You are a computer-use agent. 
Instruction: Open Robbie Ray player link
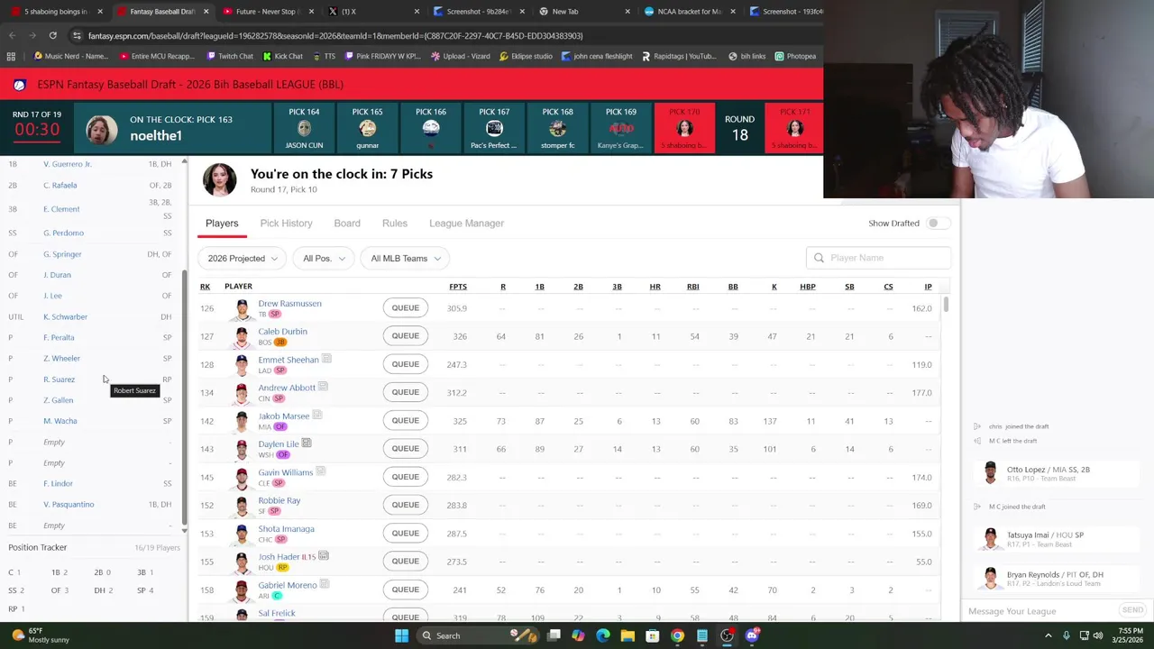tap(279, 500)
